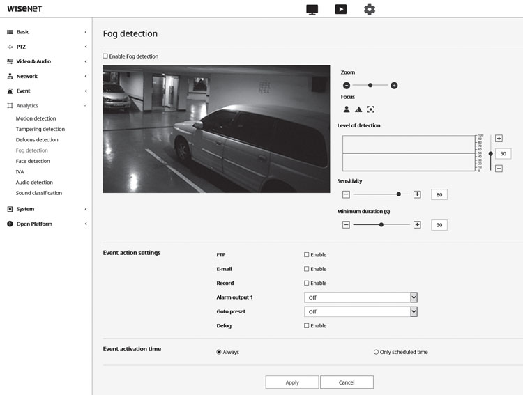The image size is (523, 395).
Task: Zoom out with the minus circle icon
Action: (x=347, y=85)
